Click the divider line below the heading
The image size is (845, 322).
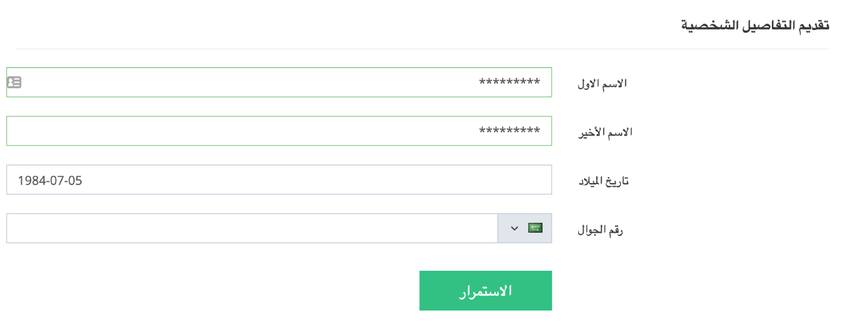pyautogui.click(x=422, y=49)
